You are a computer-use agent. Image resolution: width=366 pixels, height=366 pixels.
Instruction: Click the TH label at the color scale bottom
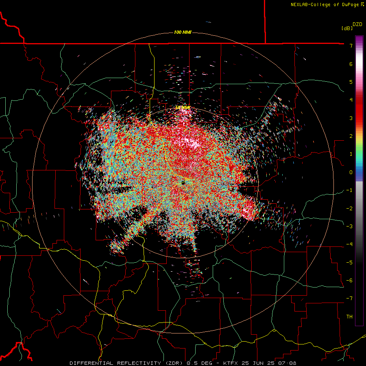349,317
